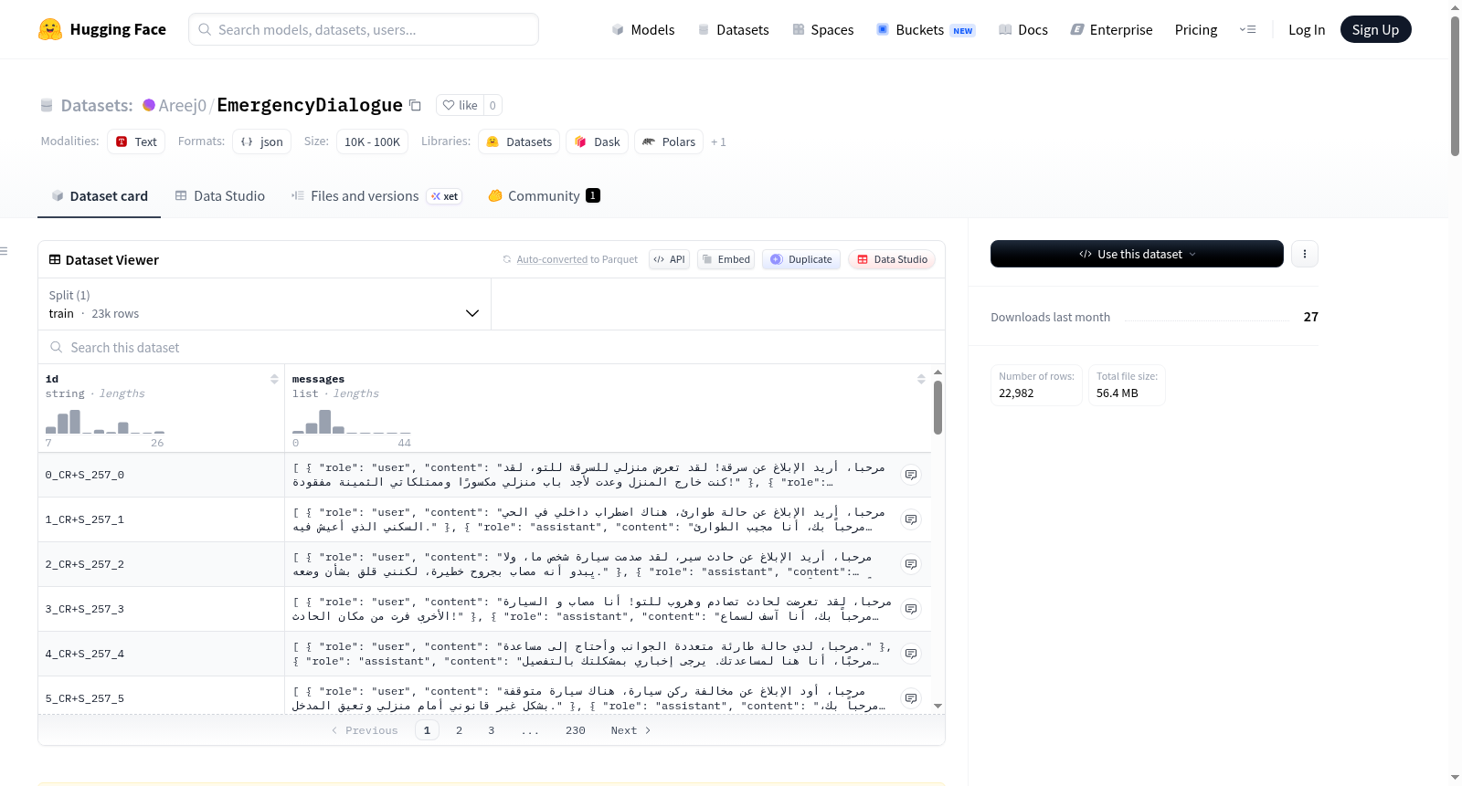Screen dimensions: 1462x786
Task: Open the API button in Dataset Viewer
Action: pos(669,259)
